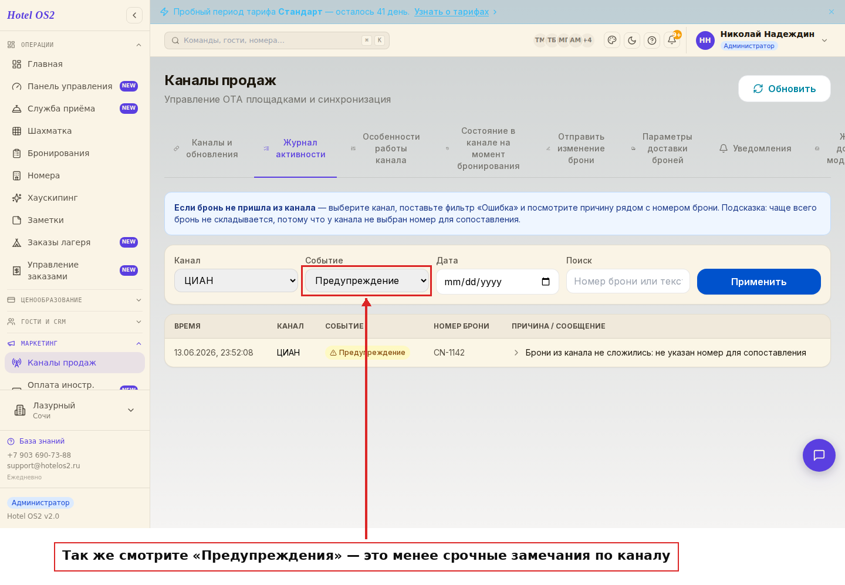Open the help question mark icon
Image resolution: width=845 pixels, height=585 pixels.
click(652, 40)
